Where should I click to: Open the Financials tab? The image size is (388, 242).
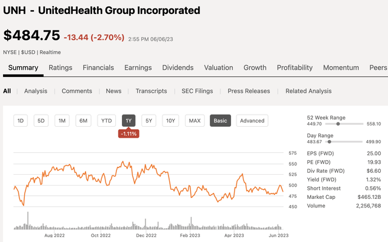[98, 67]
